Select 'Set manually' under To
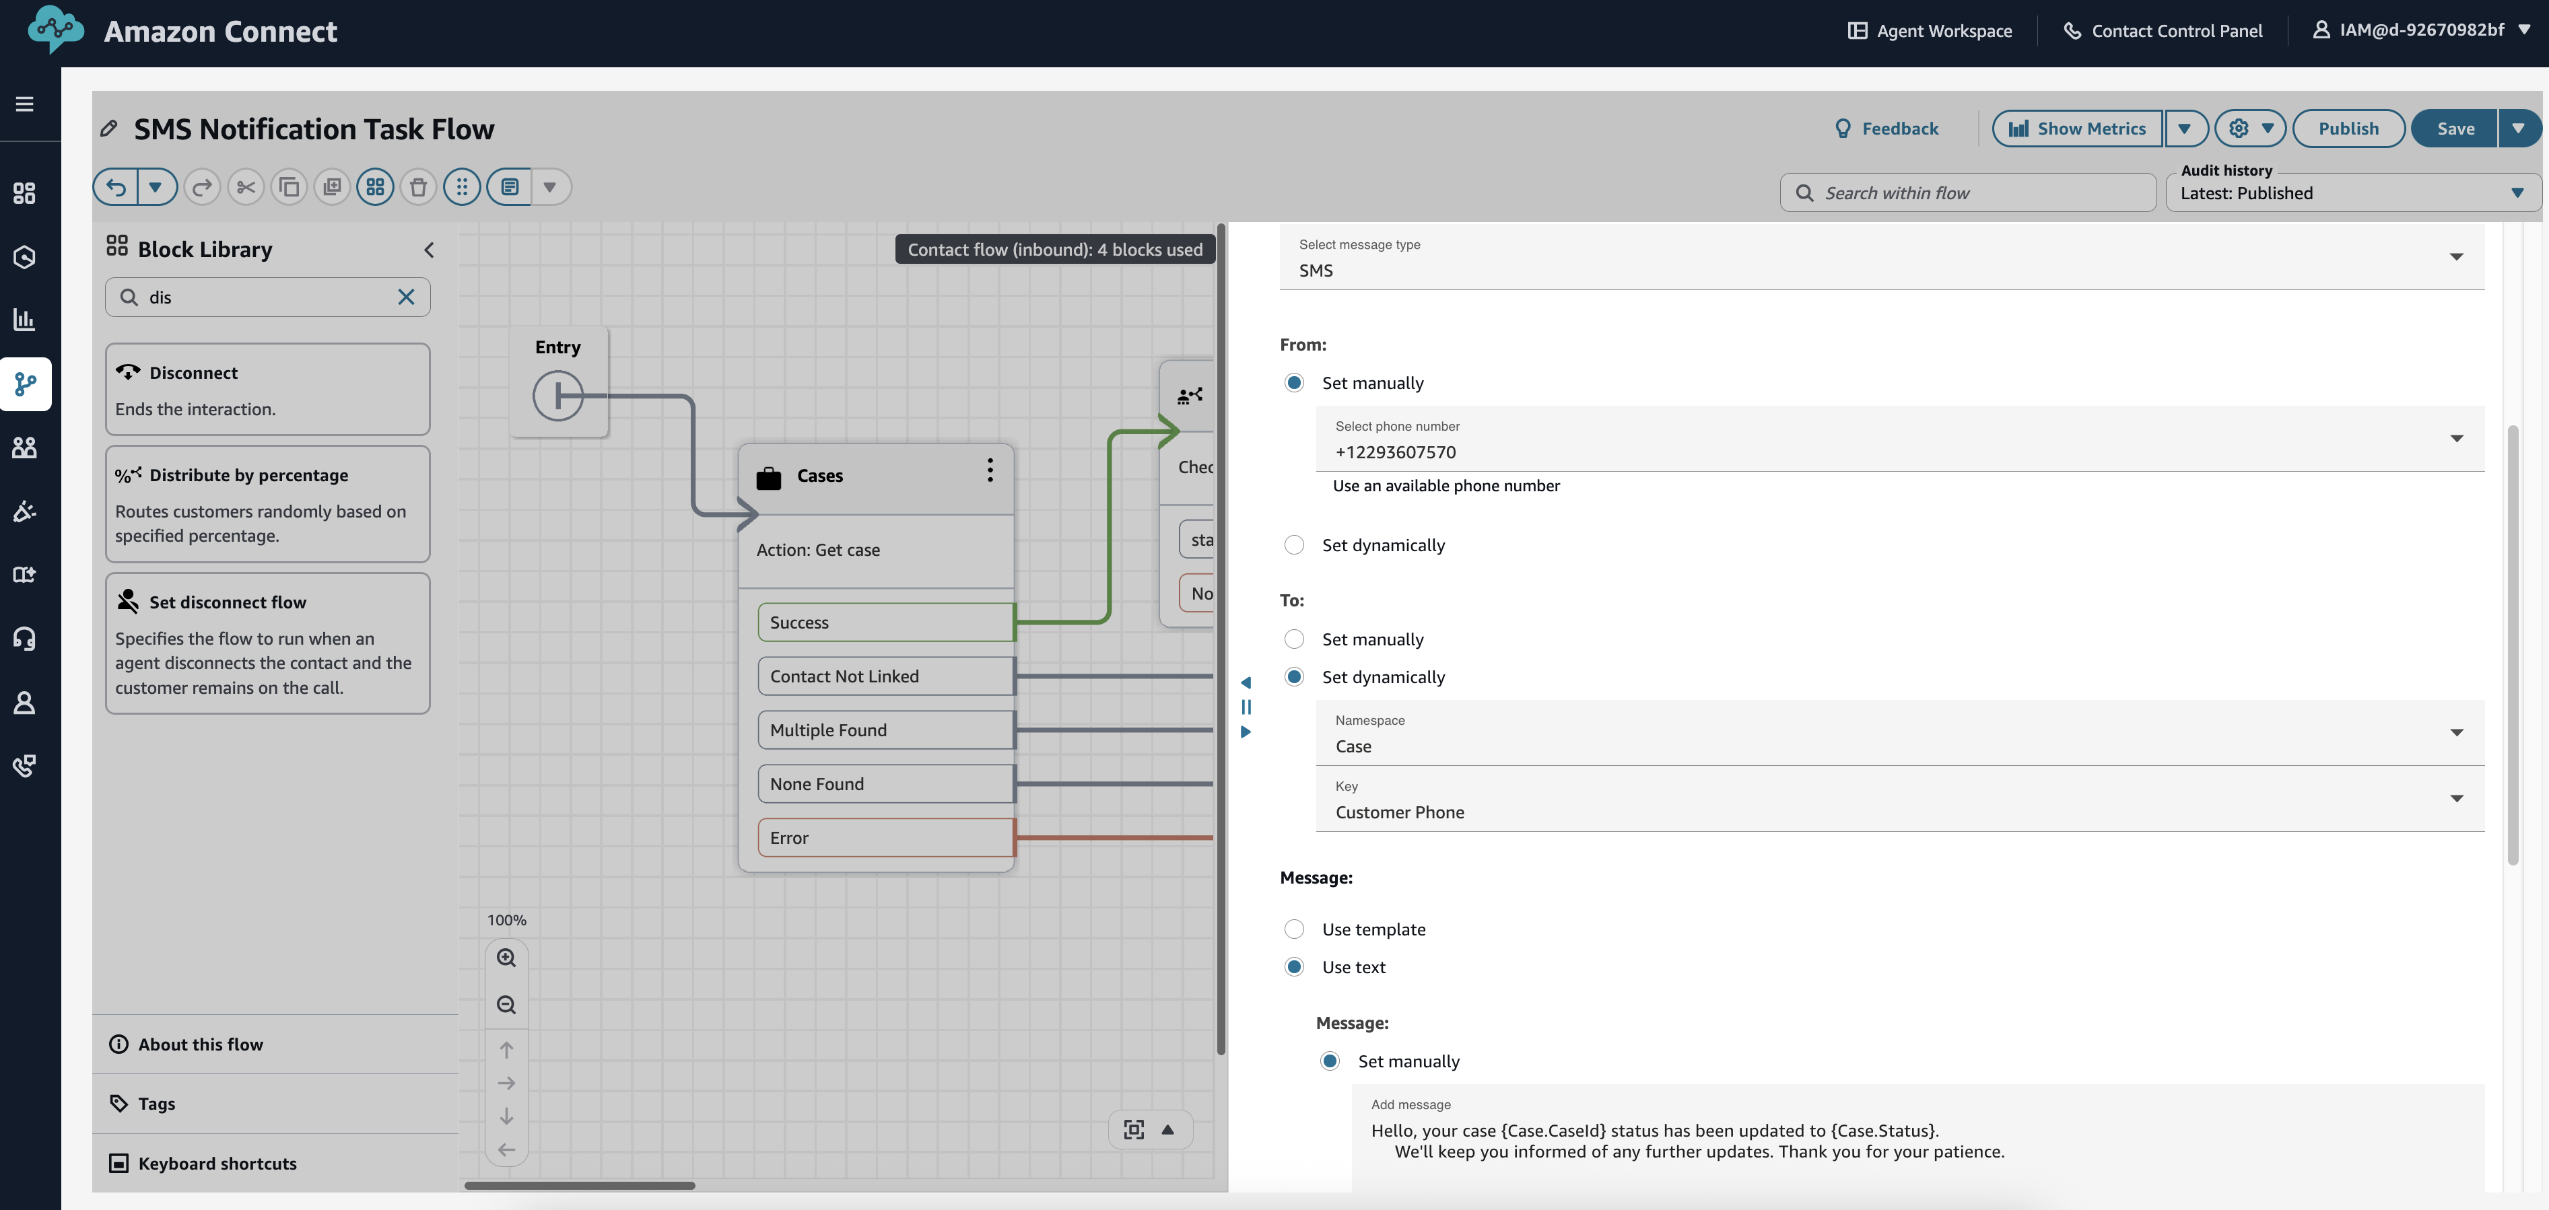This screenshot has width=2549, height=1210. click(1293, 639)
